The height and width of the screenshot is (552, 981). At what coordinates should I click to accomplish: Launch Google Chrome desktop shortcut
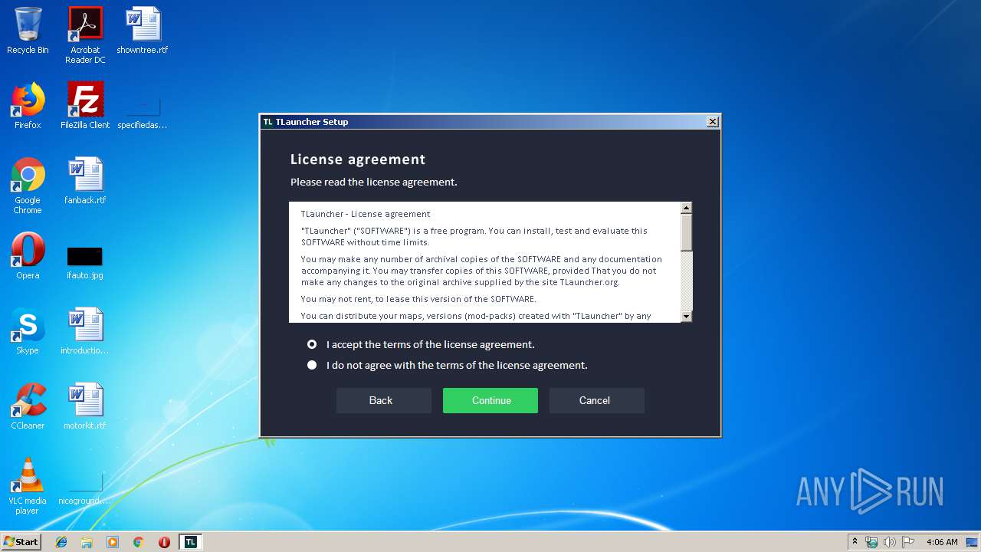28,186
